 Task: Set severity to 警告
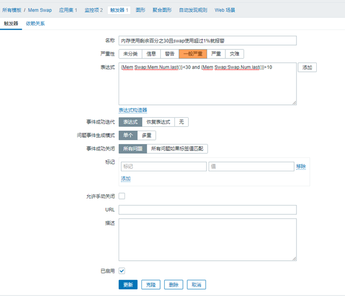(x=170, y=54)
